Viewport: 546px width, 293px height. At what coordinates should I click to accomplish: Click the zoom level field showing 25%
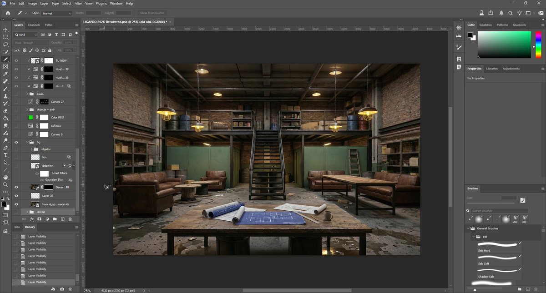point(87,291)
